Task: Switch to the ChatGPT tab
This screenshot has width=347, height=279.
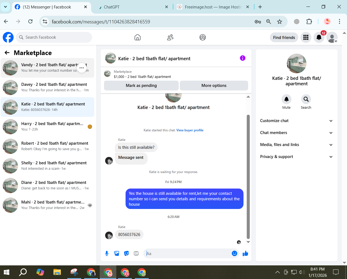Action: 131,7
